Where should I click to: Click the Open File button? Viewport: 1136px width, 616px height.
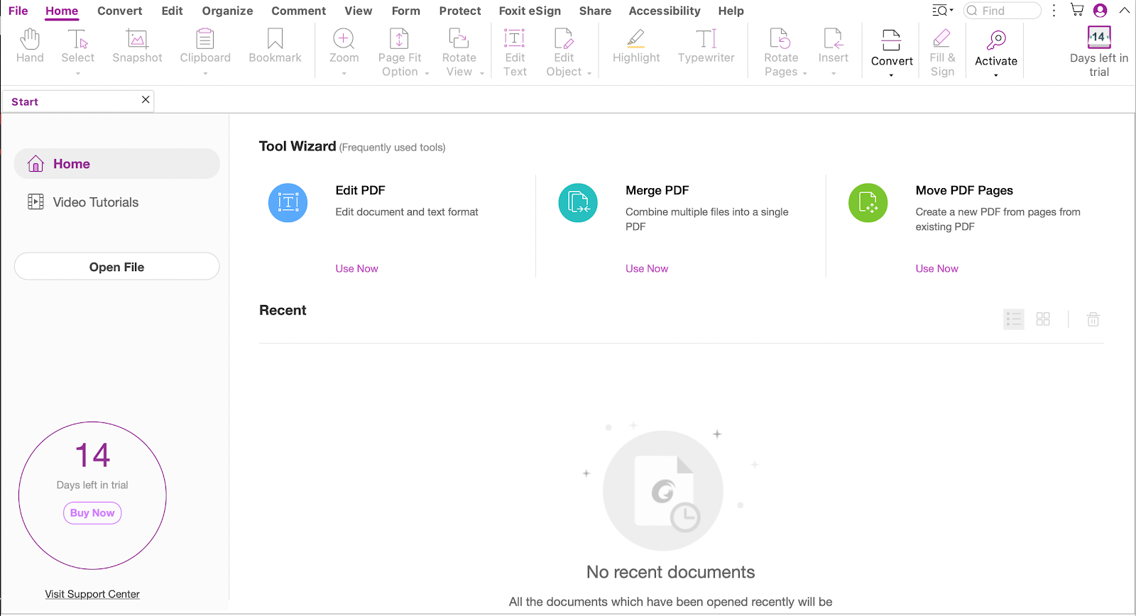pos(116,267)
